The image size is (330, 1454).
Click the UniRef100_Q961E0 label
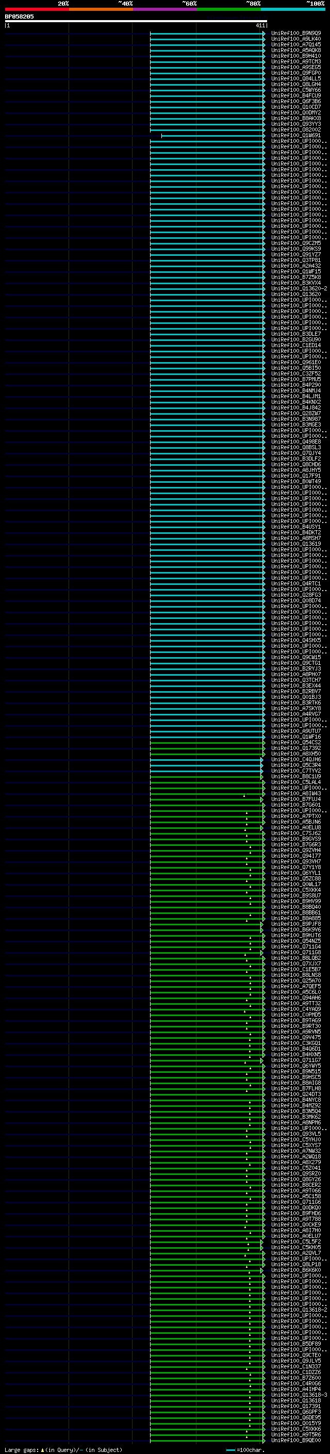(x=296, y=363)
